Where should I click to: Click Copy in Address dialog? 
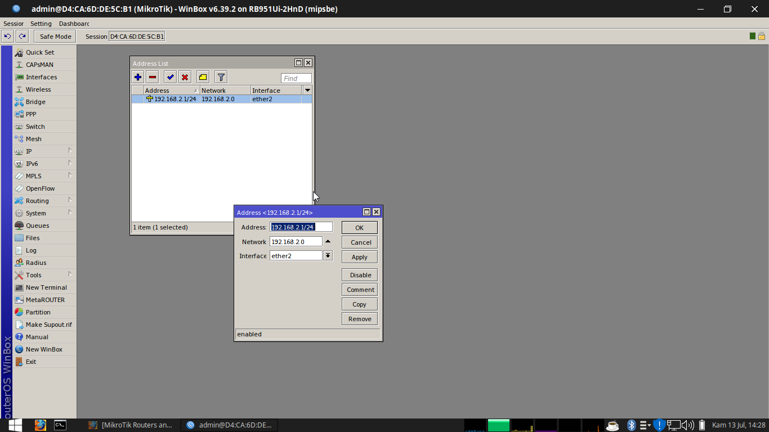click(x=360, y=304)
